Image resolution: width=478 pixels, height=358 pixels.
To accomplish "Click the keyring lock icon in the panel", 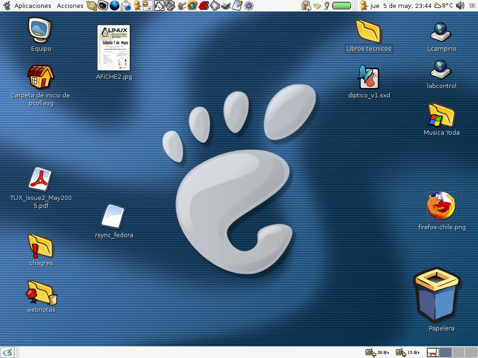I will click(306, 6).
